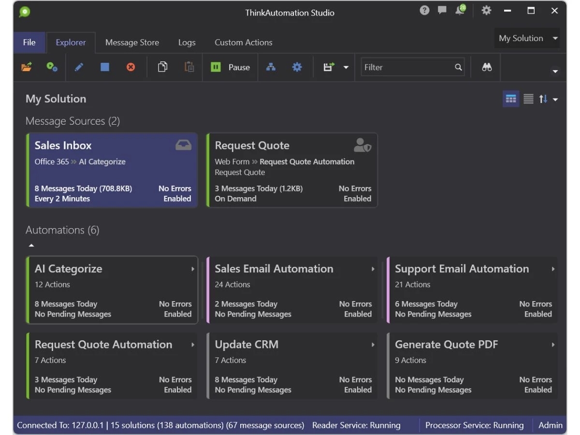
Task: Click the run with settings toolbar icon
Action: coord(52,67)
